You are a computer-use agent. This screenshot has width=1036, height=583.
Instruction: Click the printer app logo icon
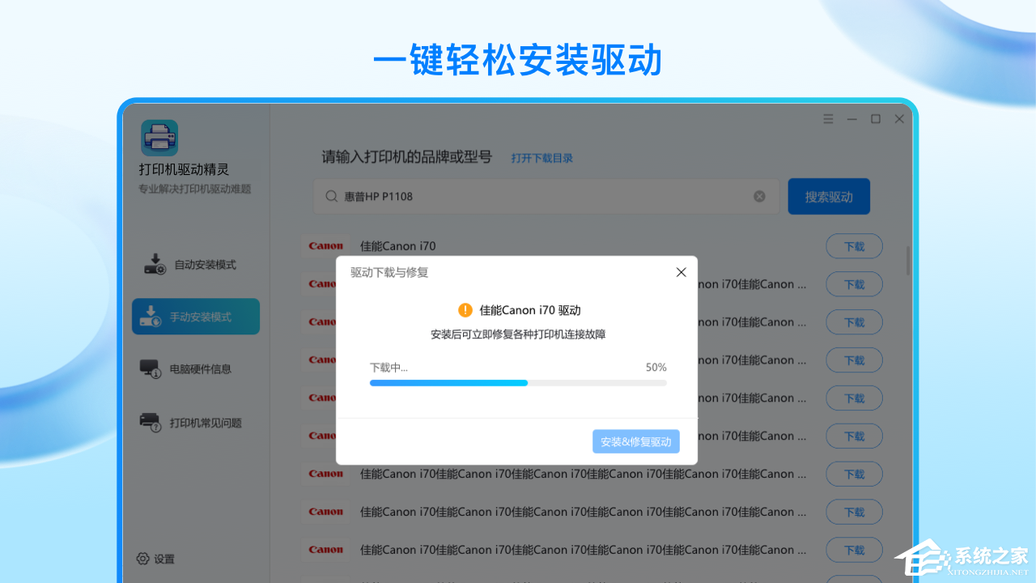pyautogui.click(x=159, y=137)
